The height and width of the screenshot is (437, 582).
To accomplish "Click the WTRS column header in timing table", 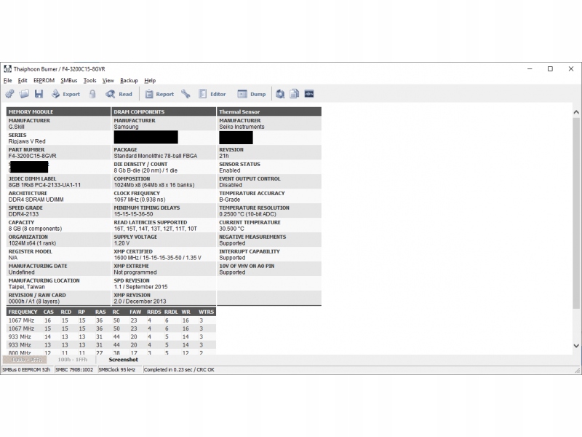I will pos(206,312).
